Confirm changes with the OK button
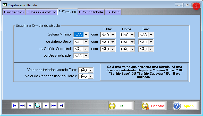Image resolution: width=203 pixels, height=116 pixels. [x=121, y=106]
